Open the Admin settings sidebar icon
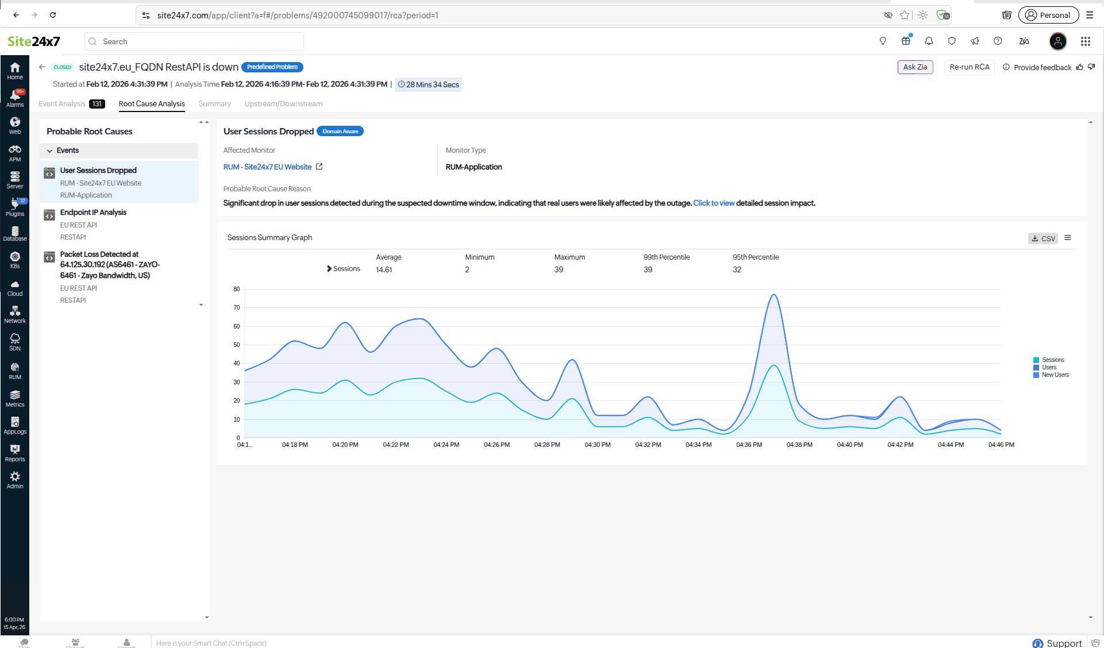This screenshot has width=1104, height=648. click(15, 480)
